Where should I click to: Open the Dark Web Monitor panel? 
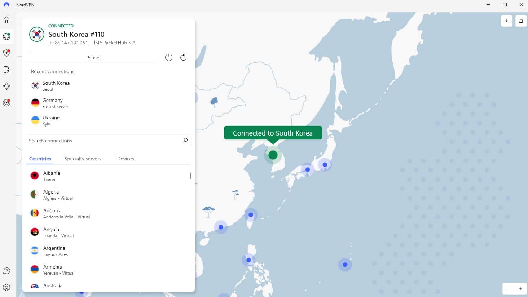tap(6, 102)
